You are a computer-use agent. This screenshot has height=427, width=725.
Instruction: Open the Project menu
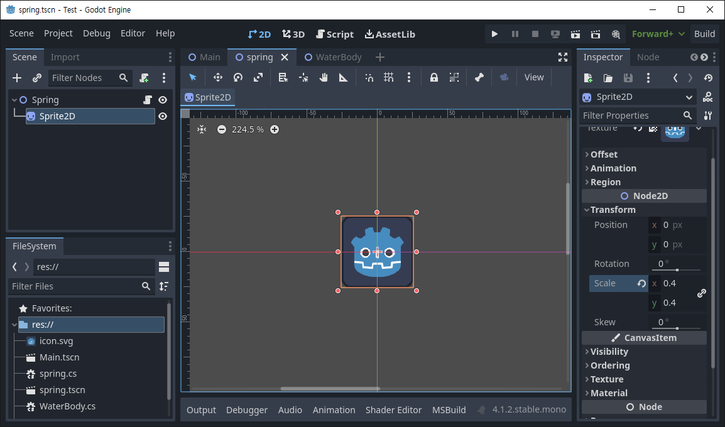pyautogui.click(x=58, y=33)
